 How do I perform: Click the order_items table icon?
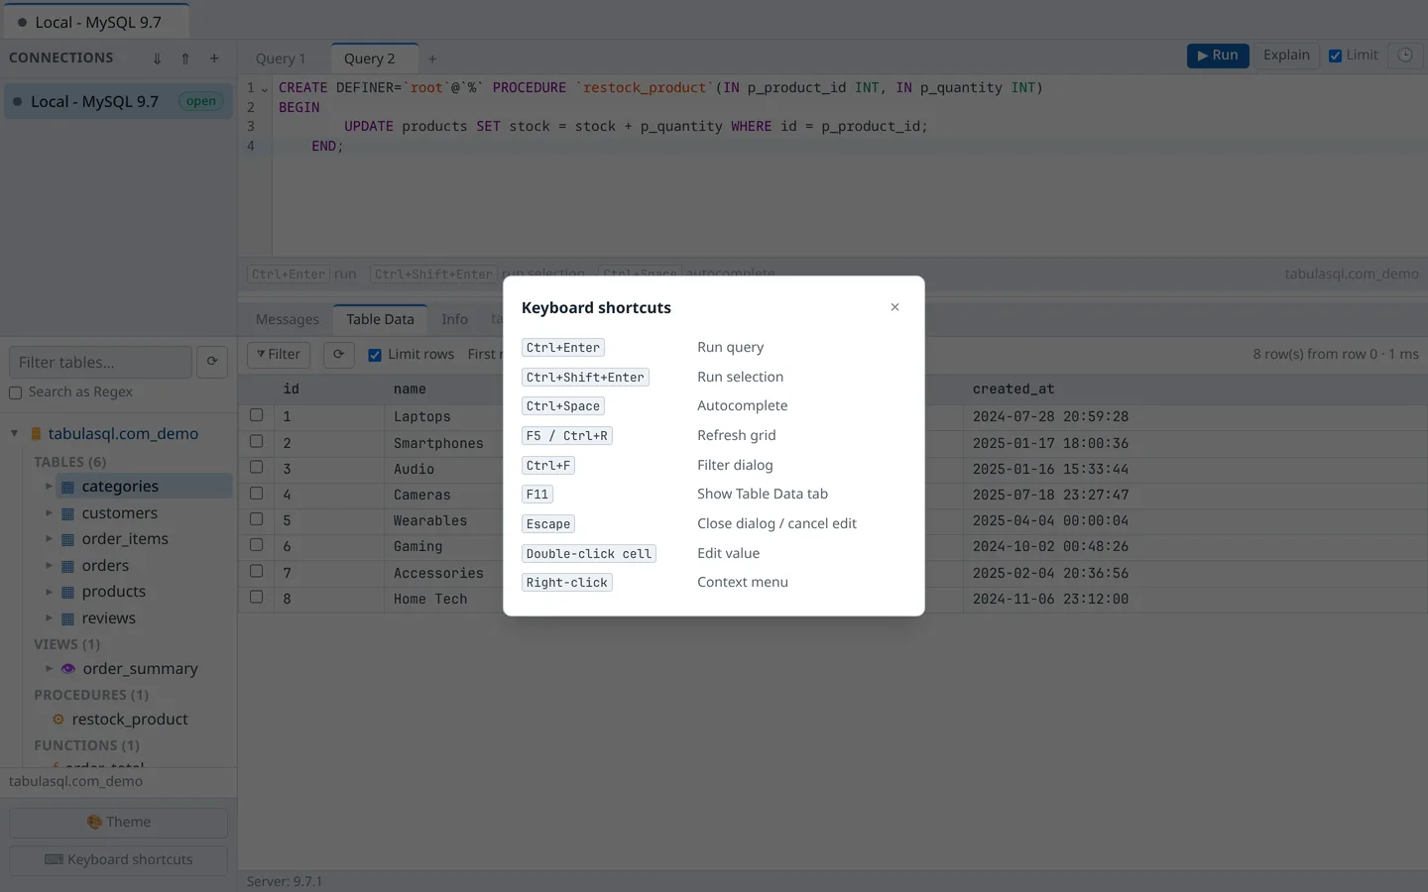pyautogui.click(x=67, y=539)
